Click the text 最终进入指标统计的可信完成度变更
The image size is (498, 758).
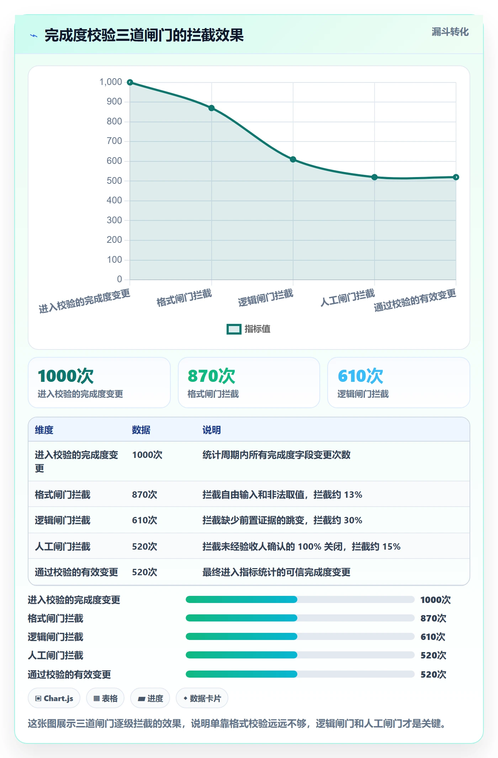[x=276, y=572]
